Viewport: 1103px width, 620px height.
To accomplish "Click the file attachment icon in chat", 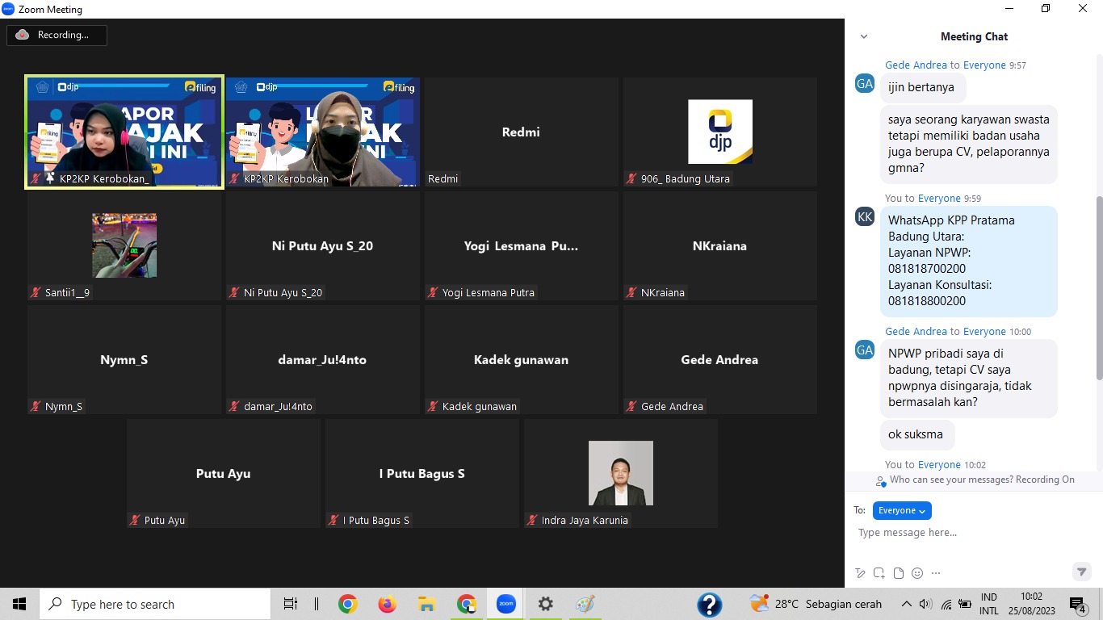I will point(898,573).
